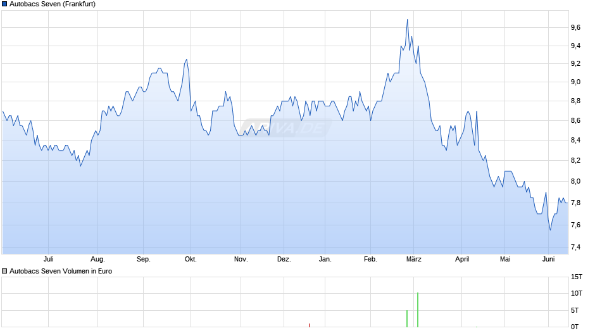Click the 'Aug.' month label
Screen dimensions: 595x333
[x=97, y=260]
